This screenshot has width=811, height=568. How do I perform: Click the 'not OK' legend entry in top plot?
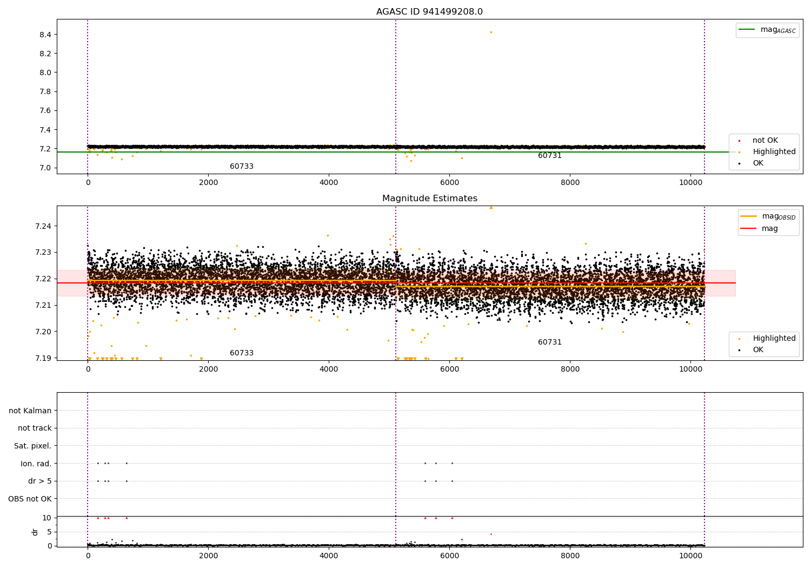764,140
